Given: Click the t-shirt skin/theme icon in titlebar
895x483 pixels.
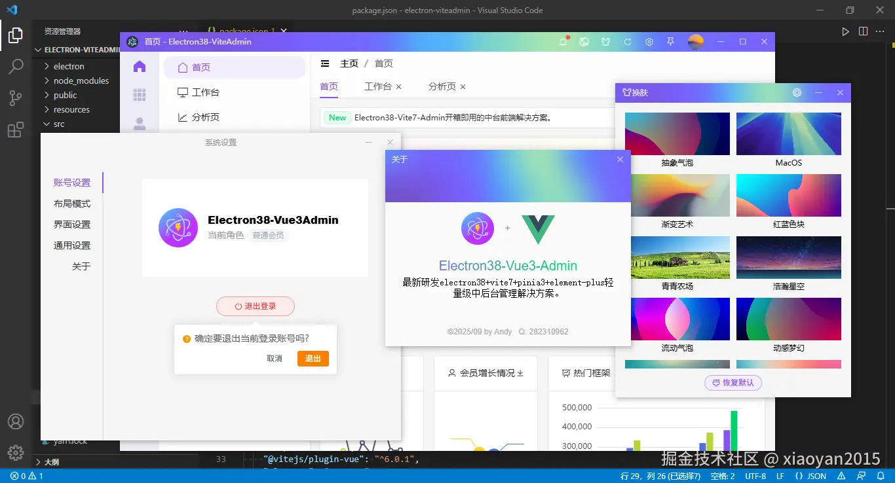Looking at the screenshot, I should 606,41.
